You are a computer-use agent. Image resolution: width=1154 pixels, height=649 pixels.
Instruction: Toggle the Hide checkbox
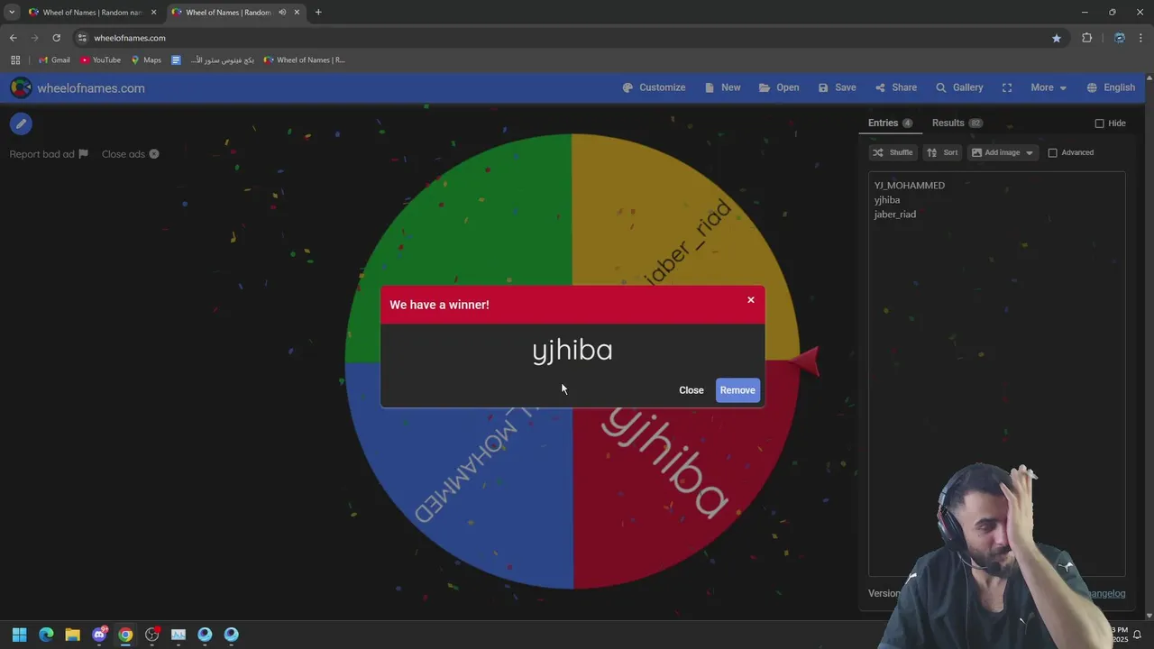click(1099, 123)
